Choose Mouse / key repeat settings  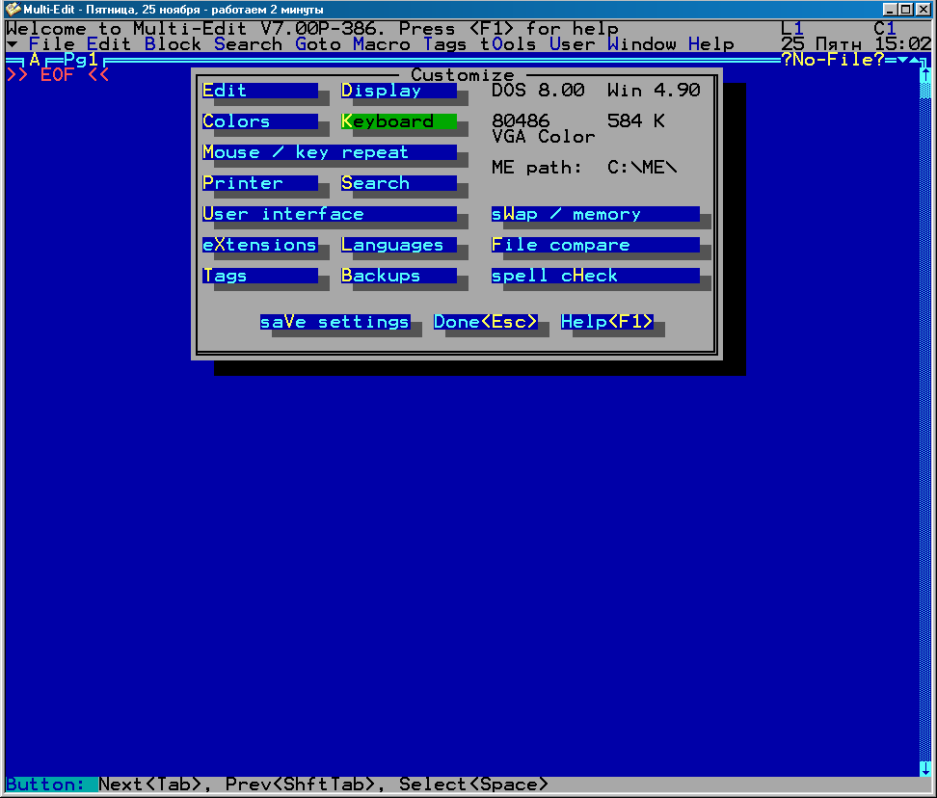329,152
